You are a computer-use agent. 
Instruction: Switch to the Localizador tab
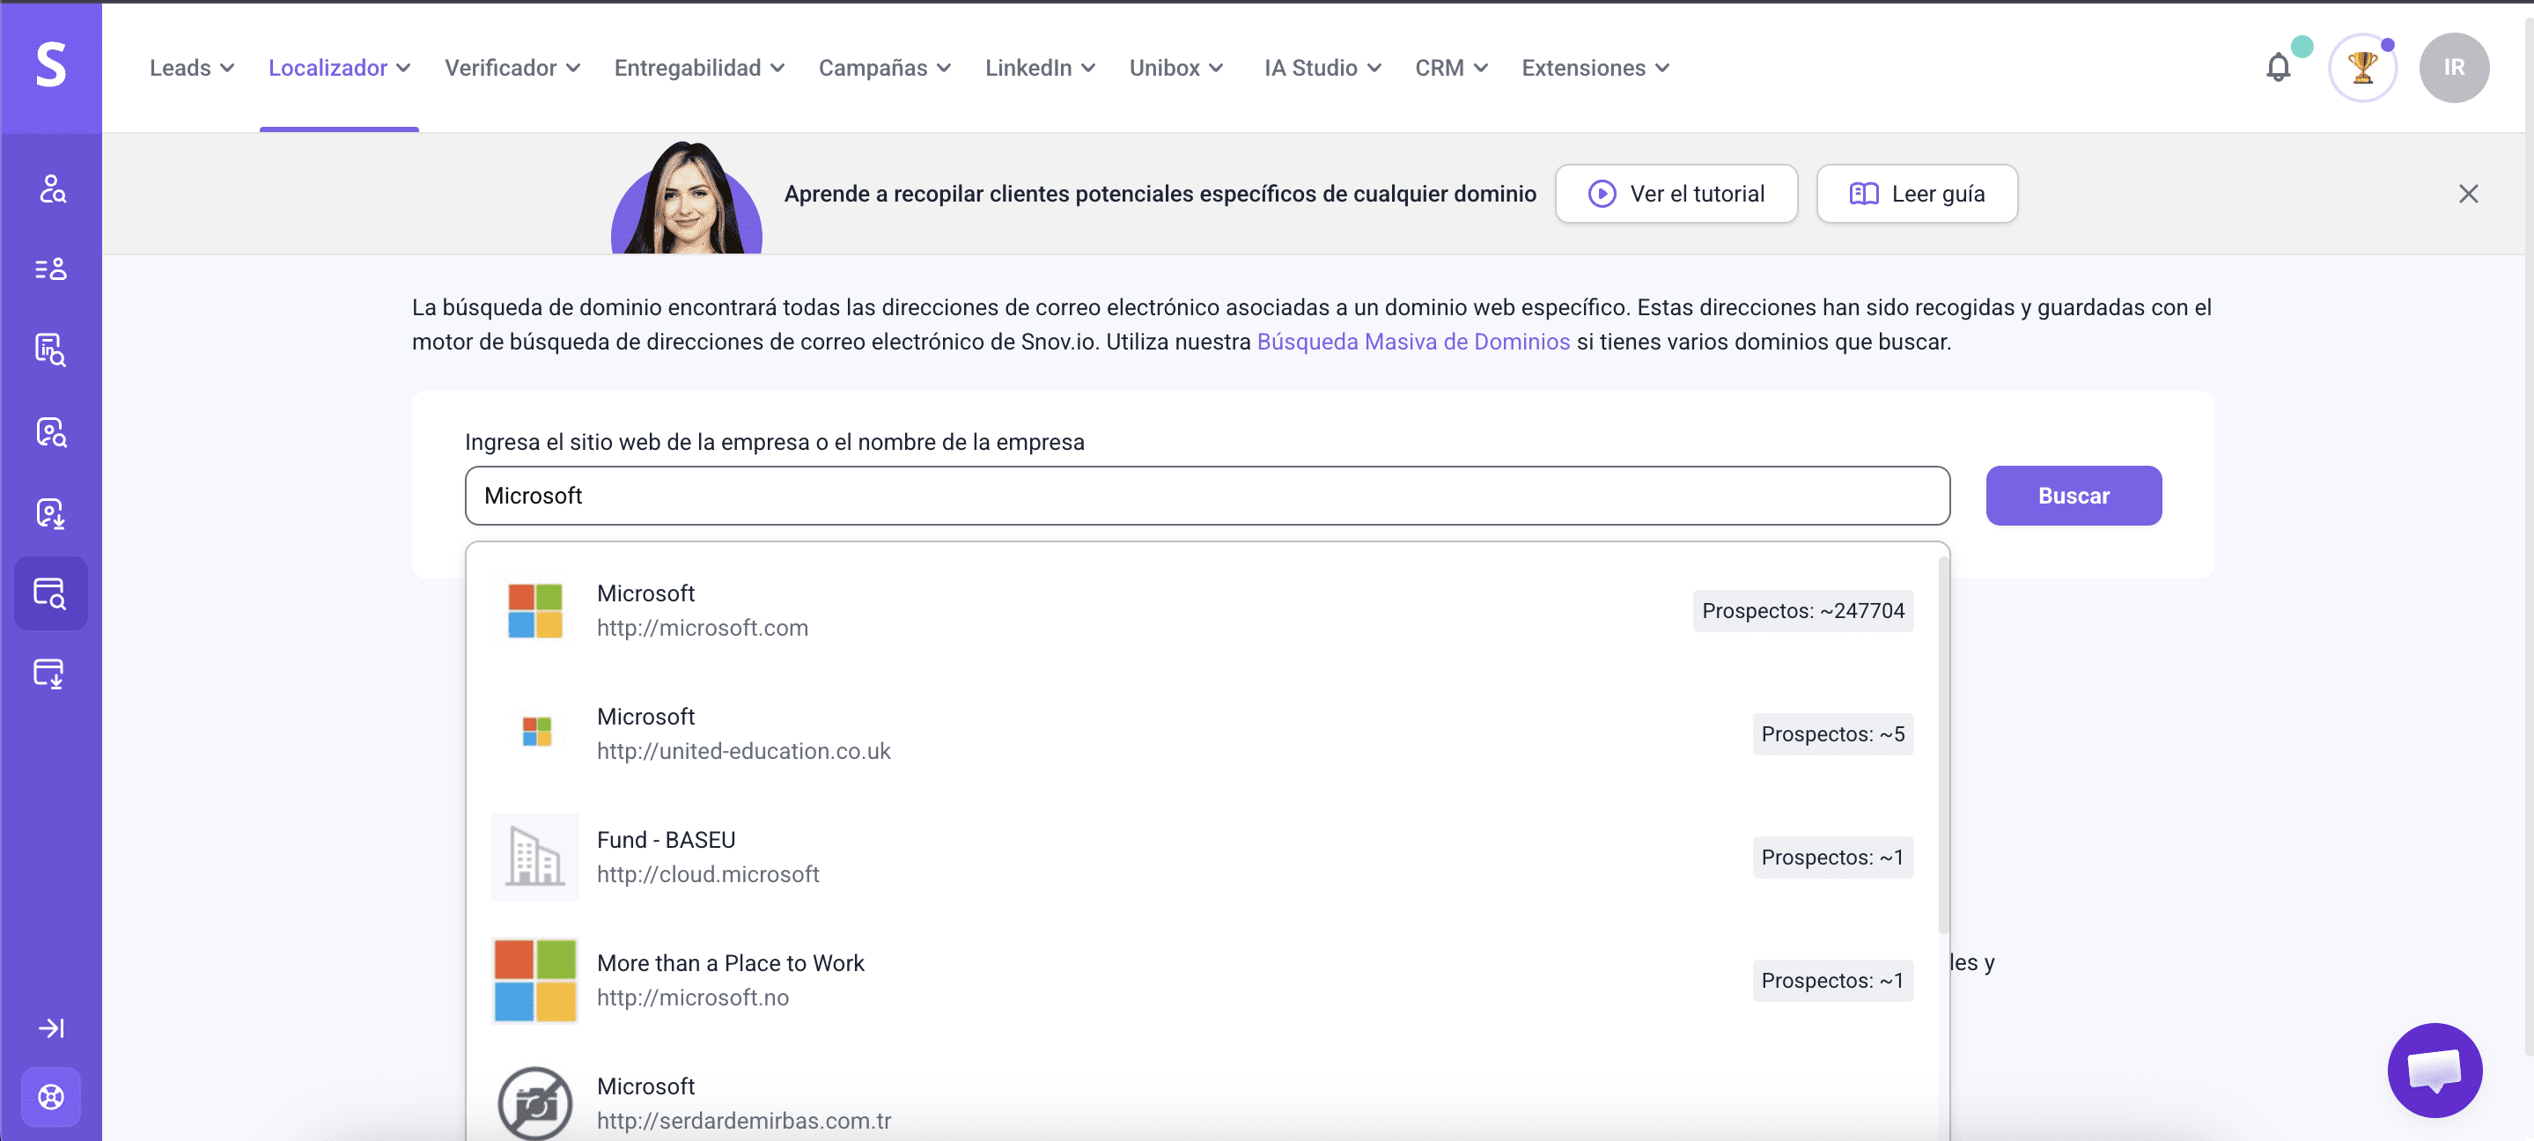pyautogui.click(x=338, y=68)
